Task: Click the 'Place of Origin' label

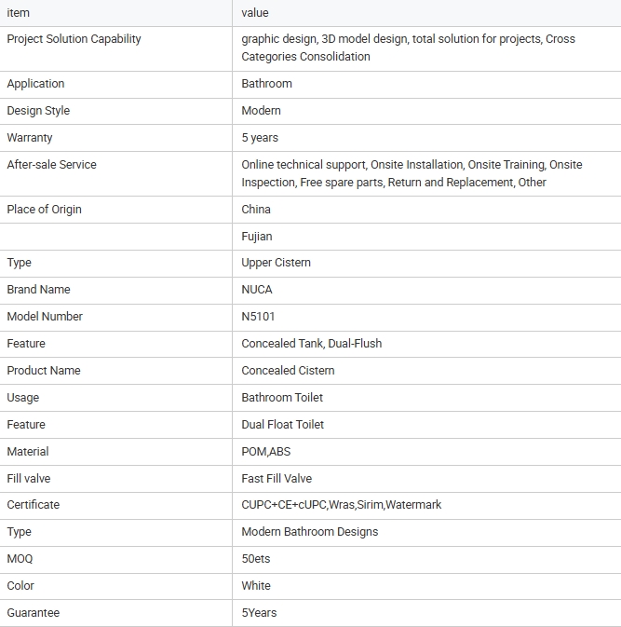Action: click(x=44, y=210)
